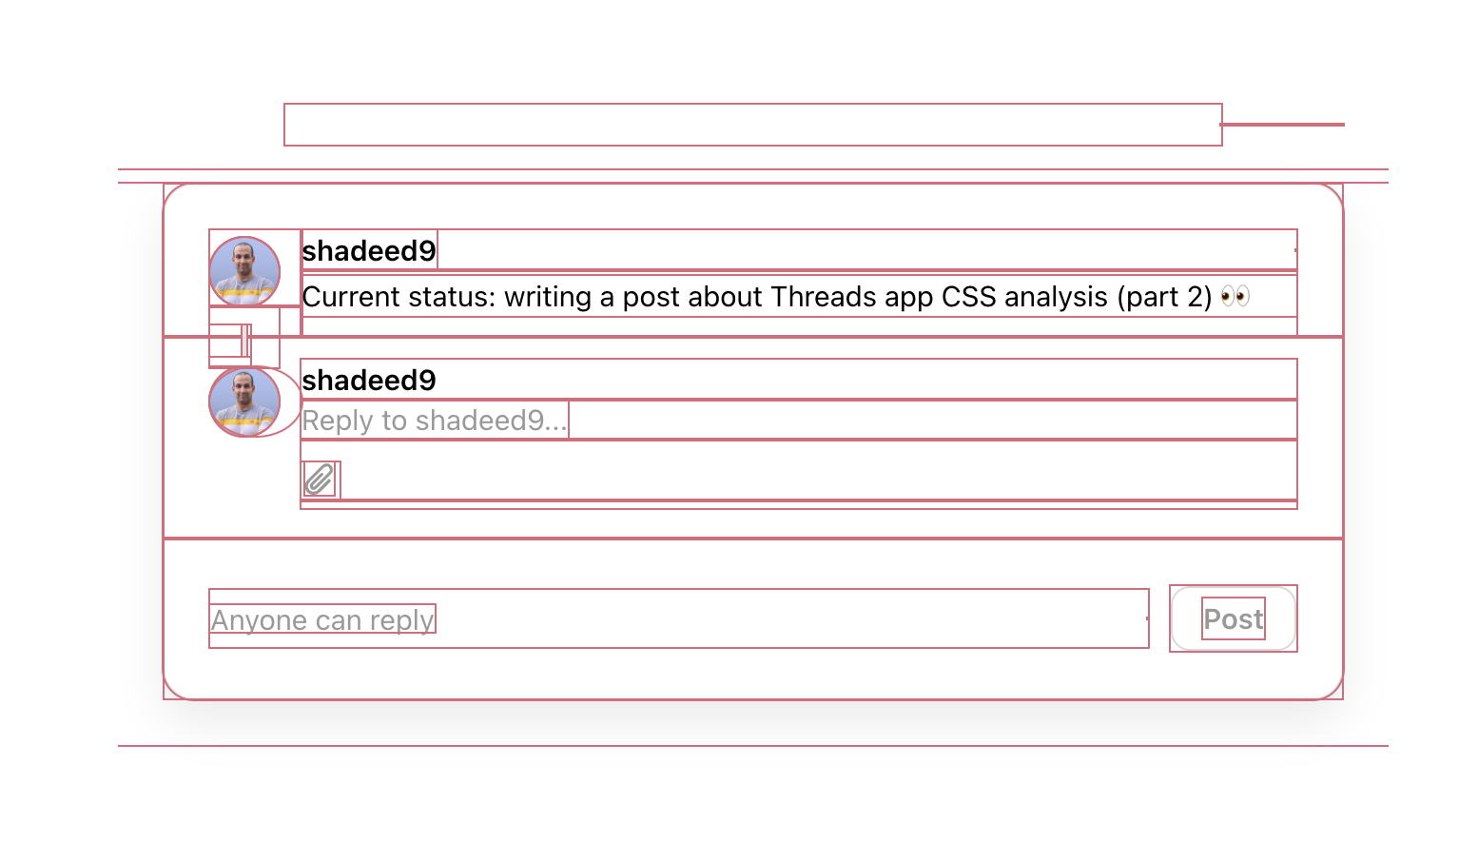Screen dimensions: 1478x843
Task: Click the paperclip attach icon
Action: [x=320, y=480]
